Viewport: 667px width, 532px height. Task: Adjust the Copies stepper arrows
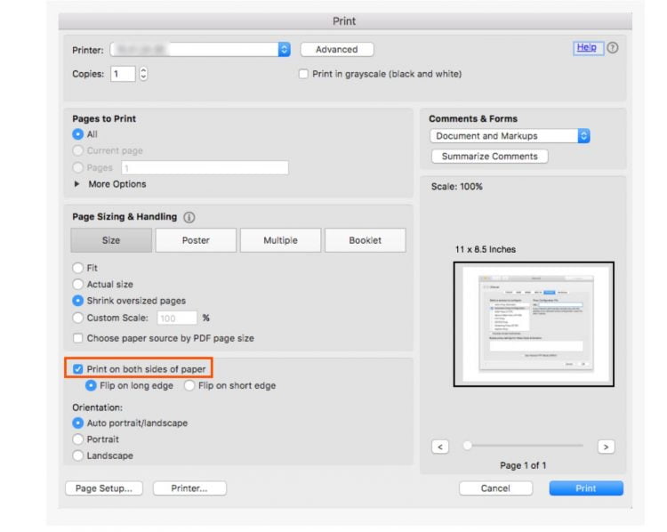point(143,74)
